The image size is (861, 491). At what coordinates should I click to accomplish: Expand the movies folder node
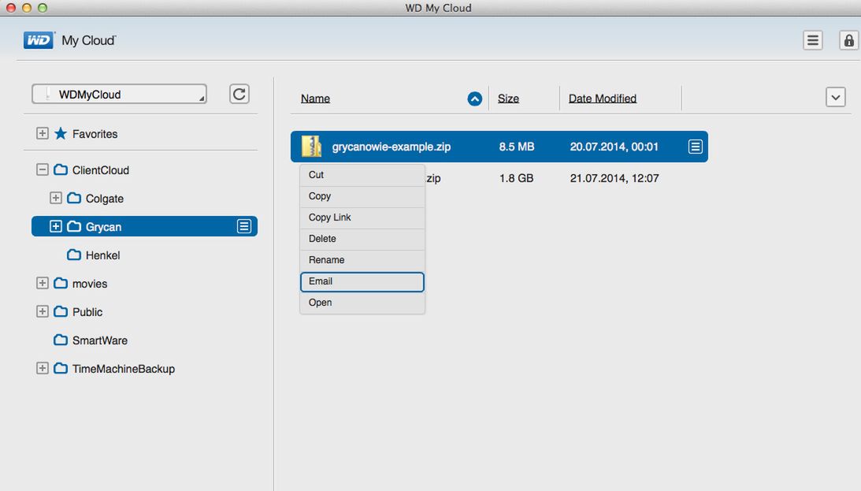point(43,283)
